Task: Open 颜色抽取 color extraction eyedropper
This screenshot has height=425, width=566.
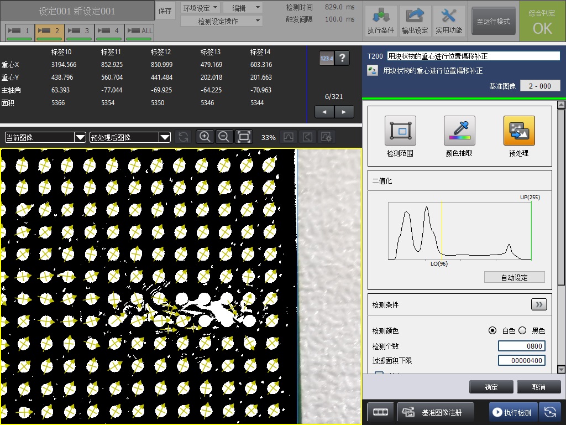Action: click(x=459, y=131)
